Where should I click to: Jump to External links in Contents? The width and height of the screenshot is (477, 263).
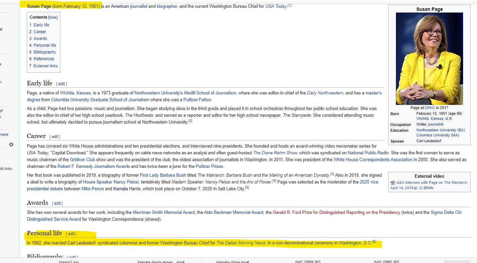[45, 66]
